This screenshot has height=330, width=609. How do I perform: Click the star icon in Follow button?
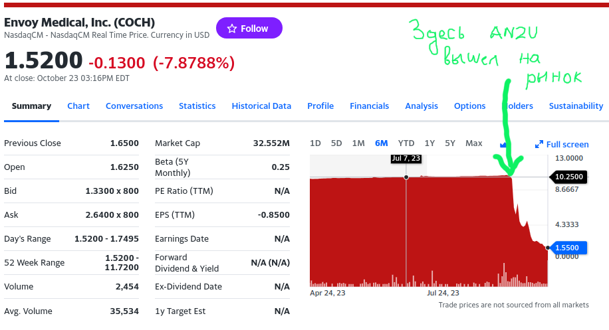pyautogui.click(x=232, y=29)
